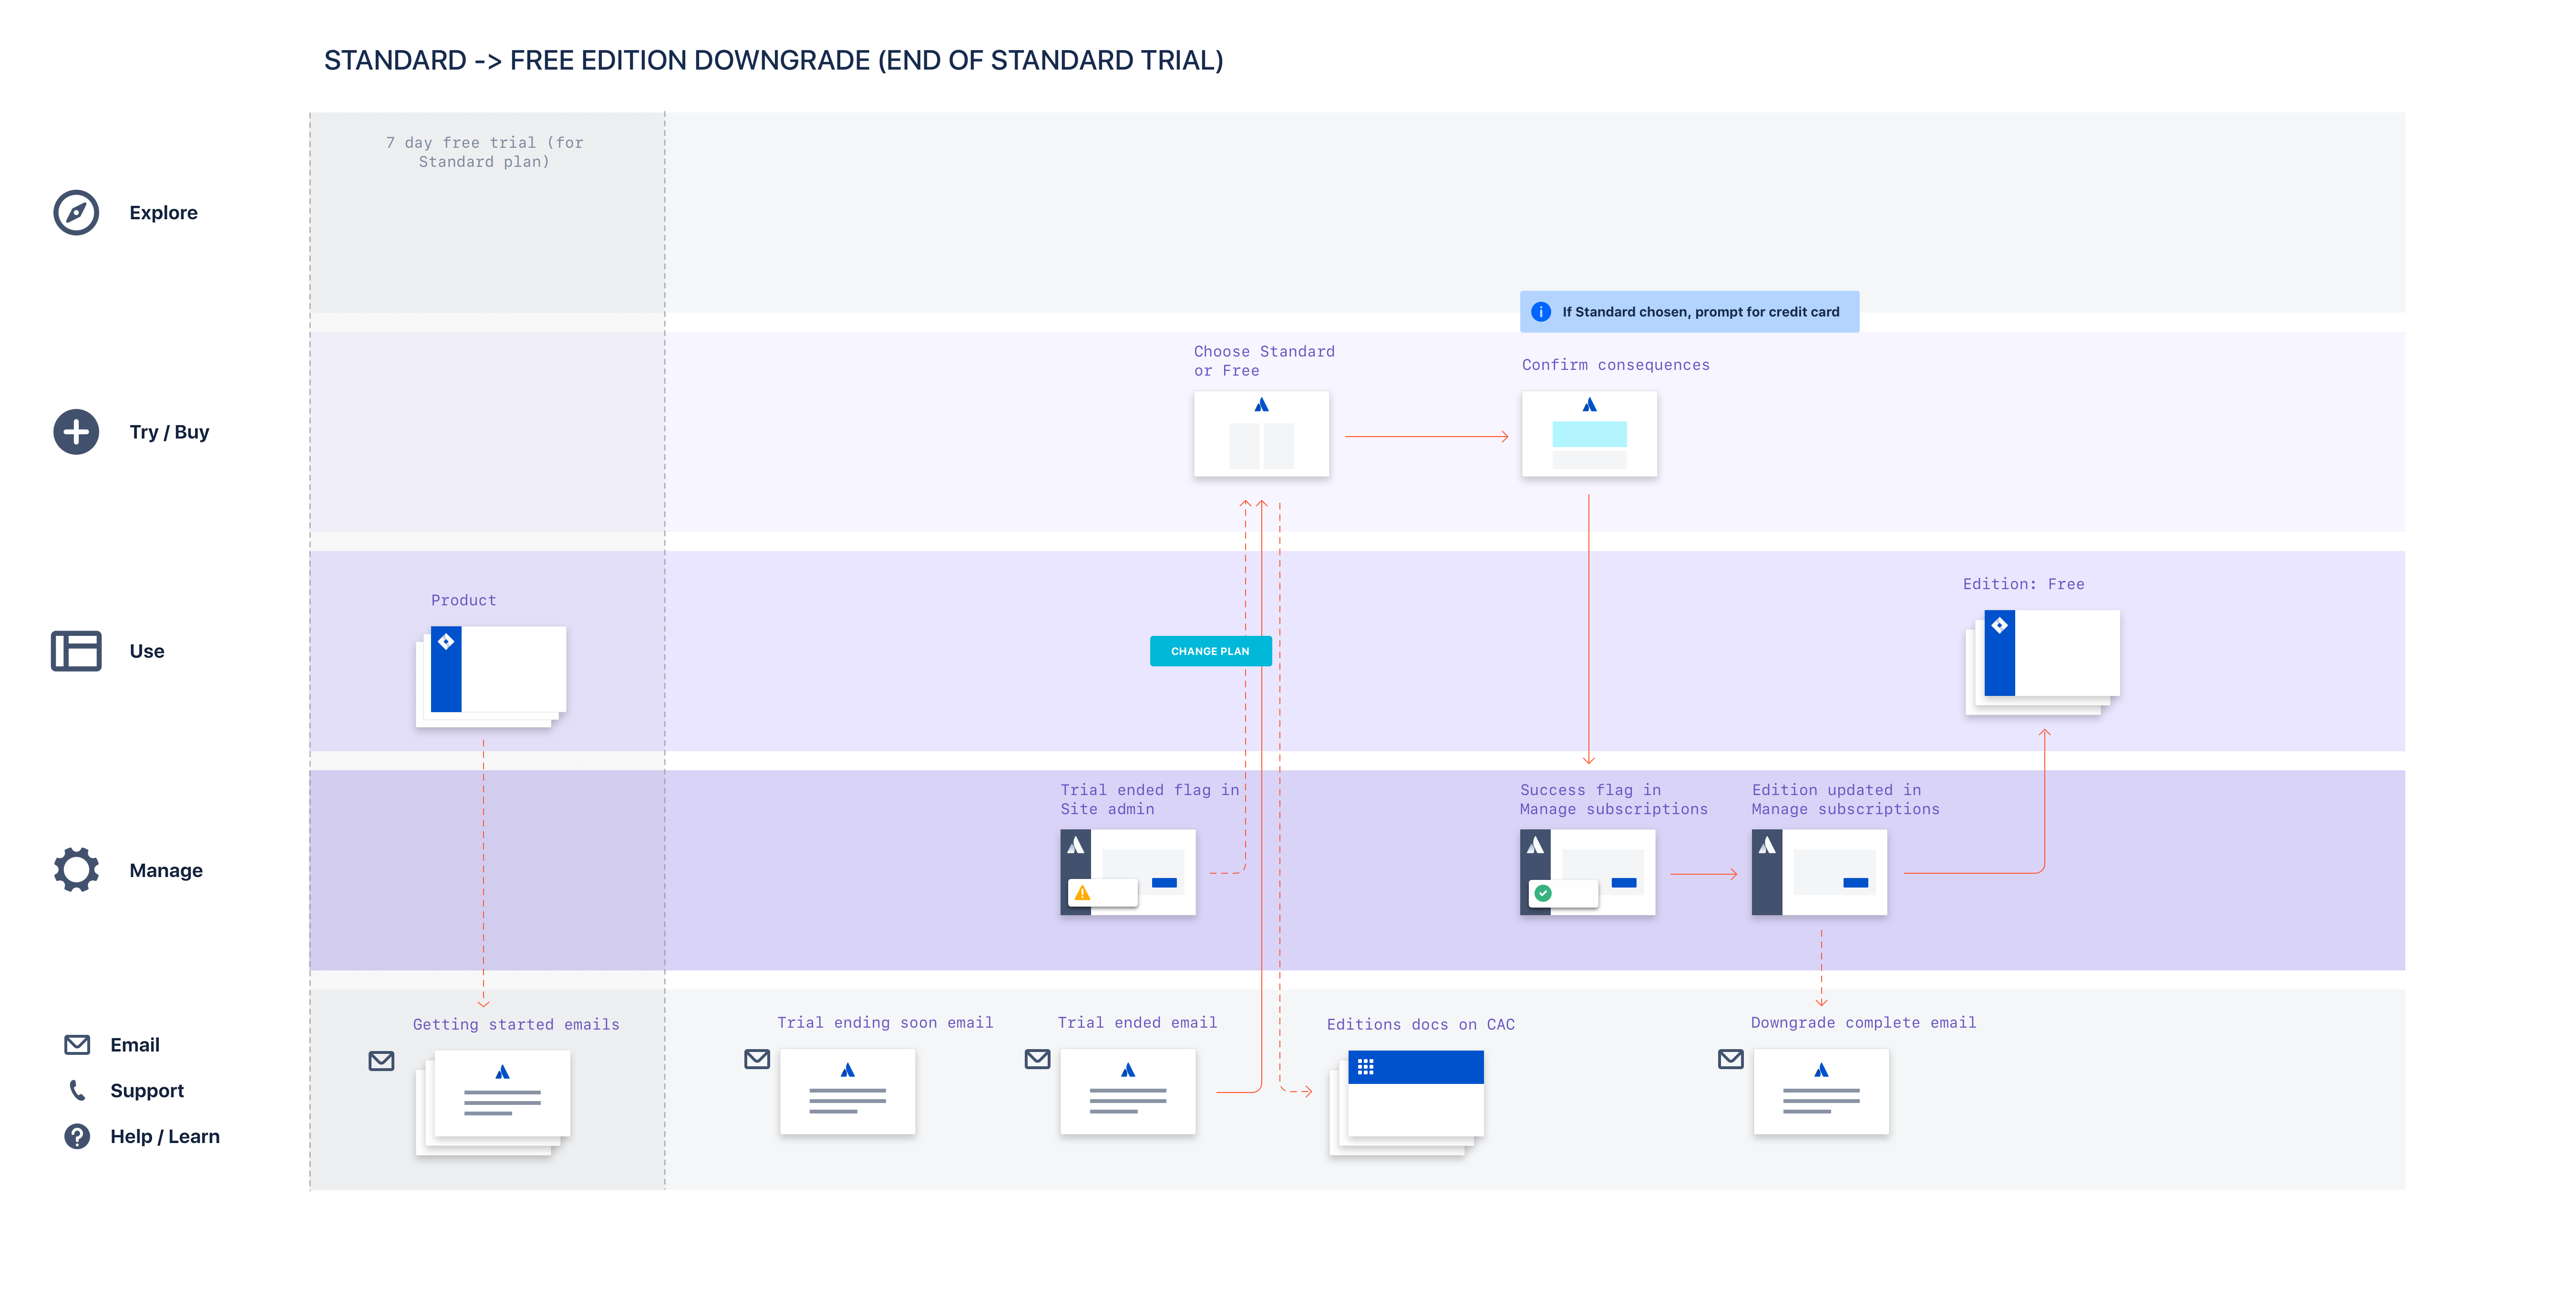Click the 'Trial ended email' label
Image resolution: width=2576 pixels, height=1307 pixels.
coord(1137,1022)
